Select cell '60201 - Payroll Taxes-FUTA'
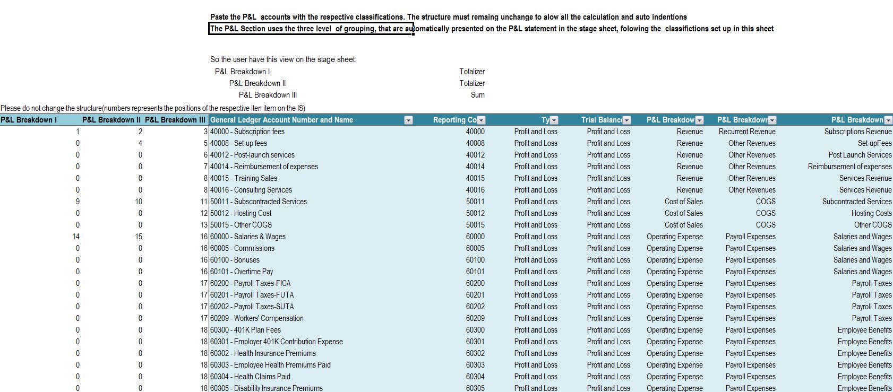893x392 pixels. (x=311, y=295)
